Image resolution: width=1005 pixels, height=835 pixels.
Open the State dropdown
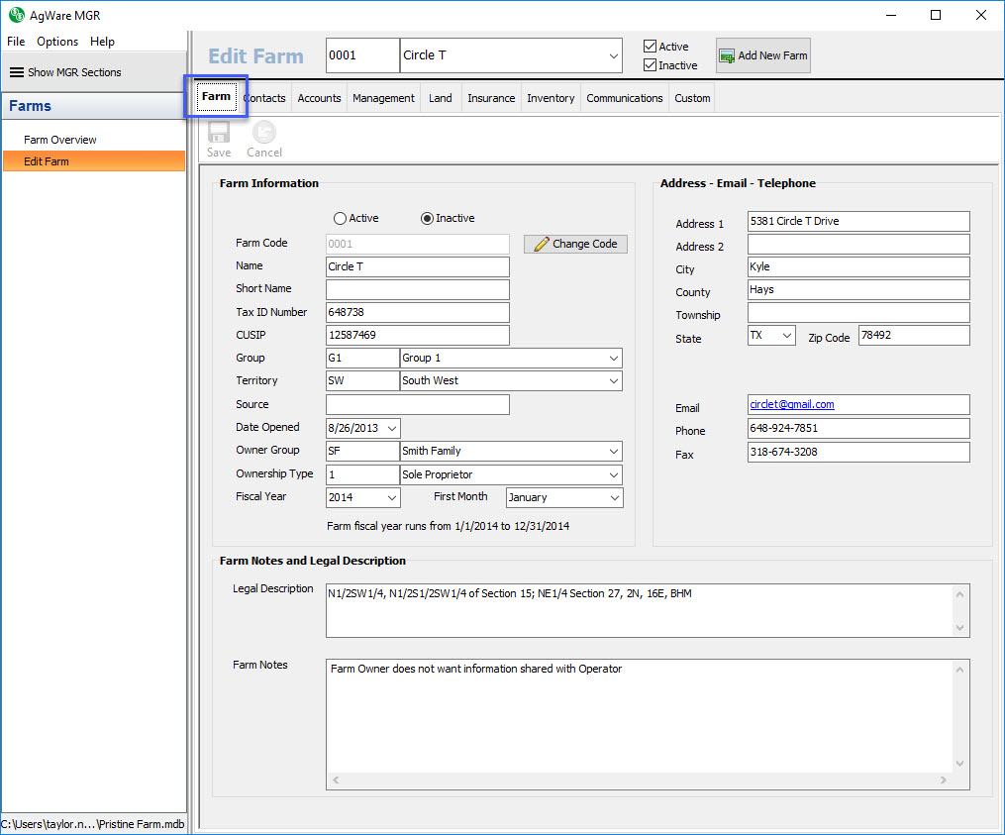(x=787, y=336)
